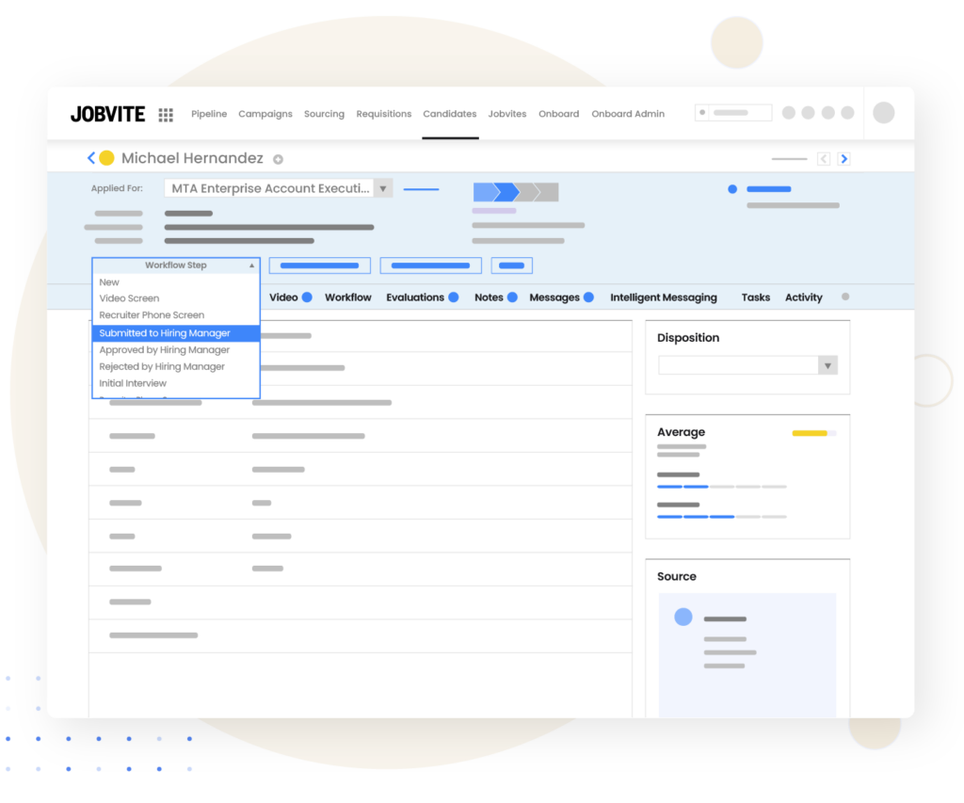
Task: Click the next candidate arrow button
Action: tap(844, 158)
